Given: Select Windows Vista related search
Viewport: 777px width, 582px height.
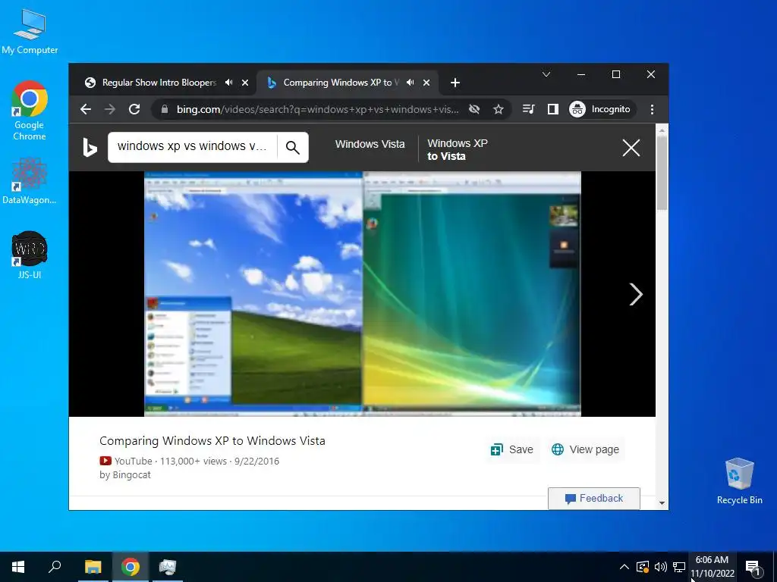Looking at the screenshot, I should tap(370, 144).
